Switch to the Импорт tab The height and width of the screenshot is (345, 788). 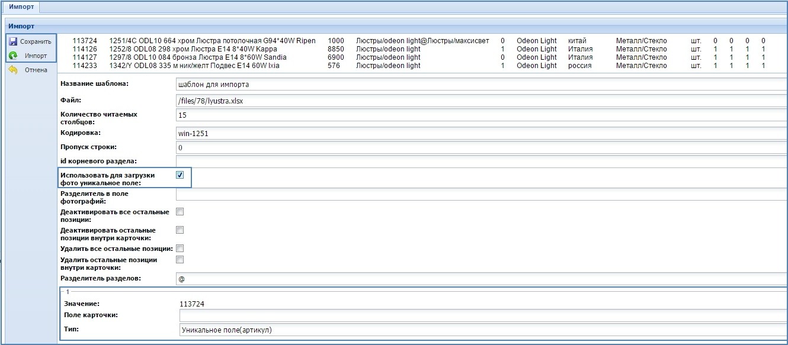point(20,8)
